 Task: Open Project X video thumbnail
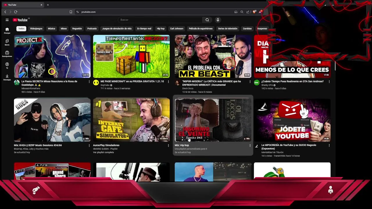(x=52, y=56)
